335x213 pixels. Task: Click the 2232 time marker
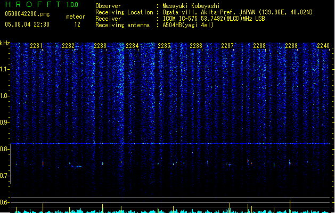(x=68, y=45)
